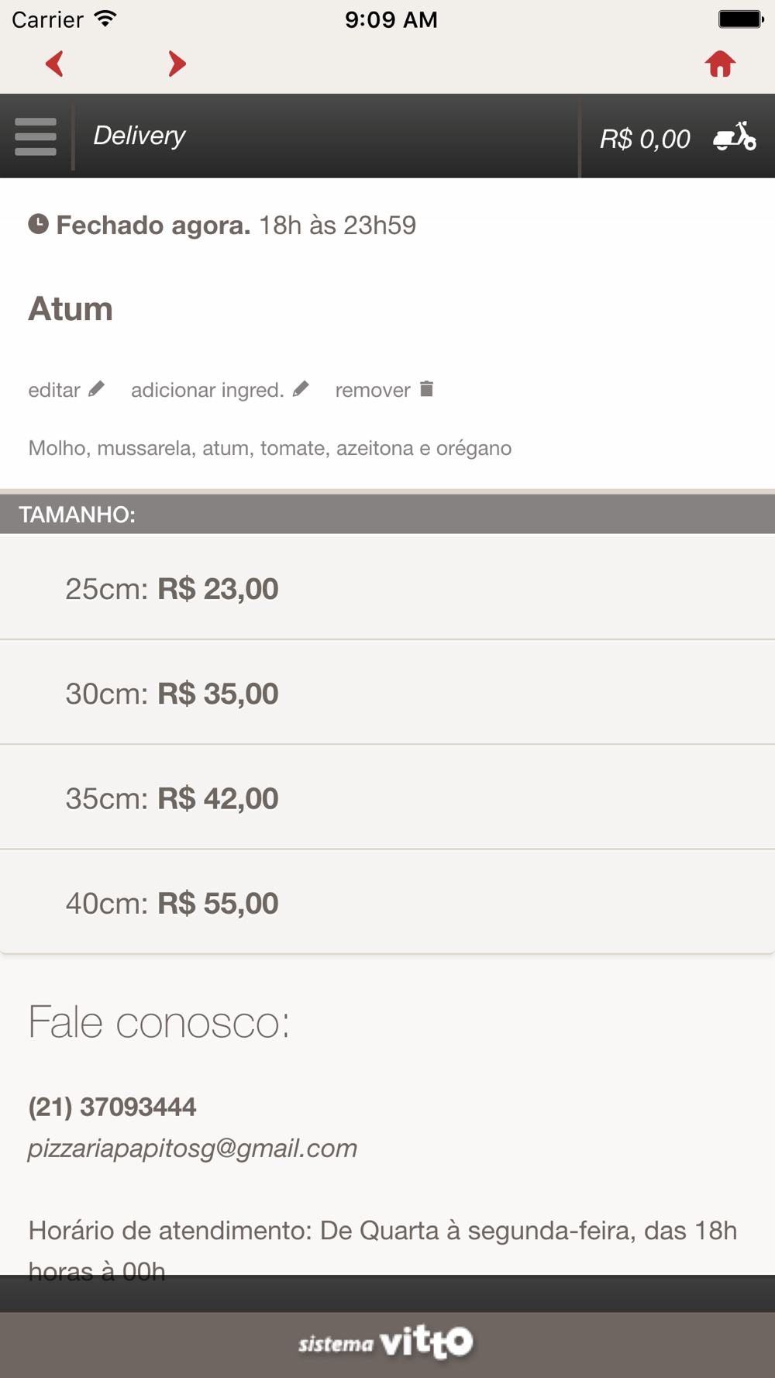Click the pencil icon beside adicionar ingred.
Image resolution: width=775 pixels, height=1378 pixels.
(301, 389)
